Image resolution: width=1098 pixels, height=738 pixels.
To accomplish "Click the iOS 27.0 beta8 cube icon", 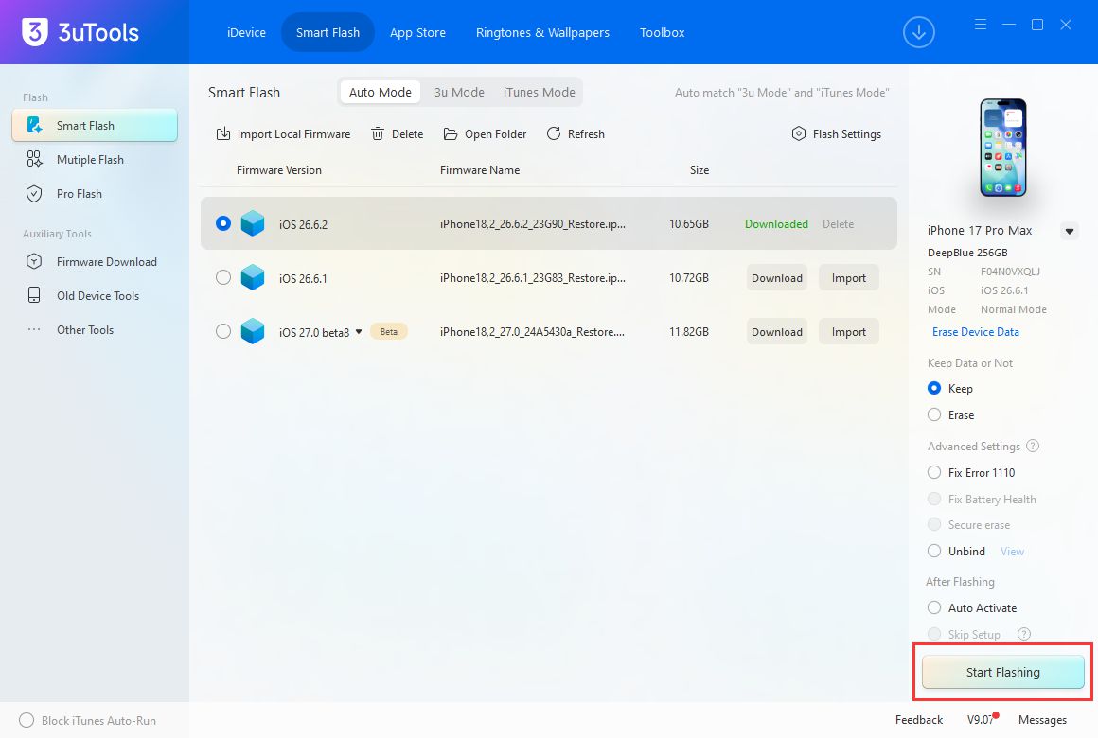I will coord(253,332).
